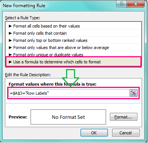This screenshot has height=143, width=148.
Task: Click the help question mark icon
Action: tap(122, 4)
